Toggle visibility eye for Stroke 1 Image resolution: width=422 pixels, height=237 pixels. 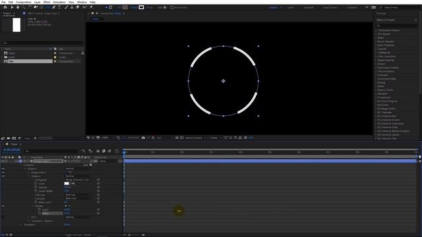point(3,176)
